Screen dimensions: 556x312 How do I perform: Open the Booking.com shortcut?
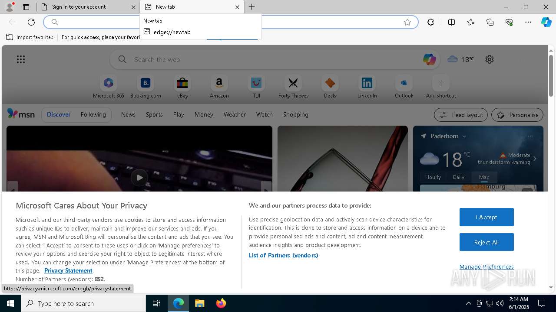click(x=146, y=87)
